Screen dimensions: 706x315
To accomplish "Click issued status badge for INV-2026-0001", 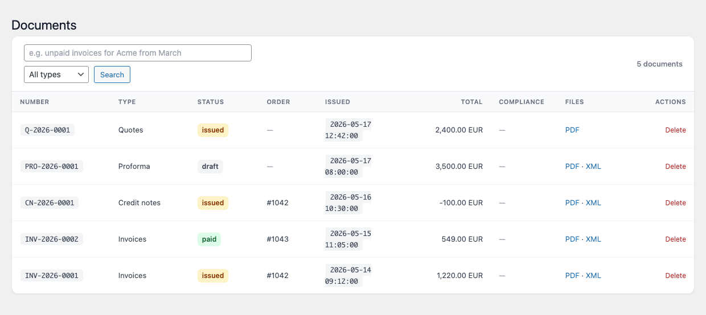I will pos(213,276).
